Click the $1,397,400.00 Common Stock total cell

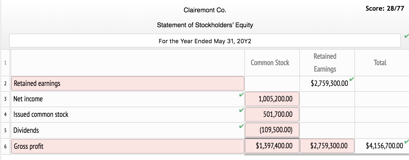[x=272, y=146]
